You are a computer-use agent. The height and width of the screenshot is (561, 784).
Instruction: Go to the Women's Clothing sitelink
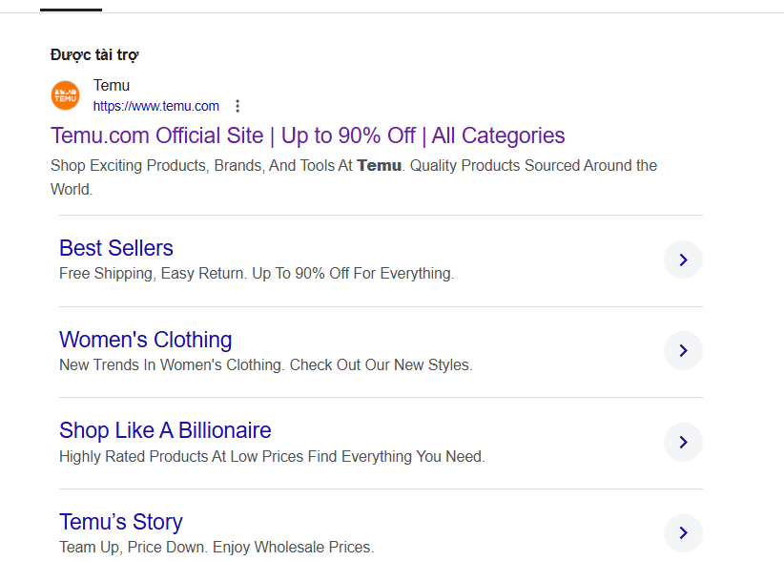145,340
